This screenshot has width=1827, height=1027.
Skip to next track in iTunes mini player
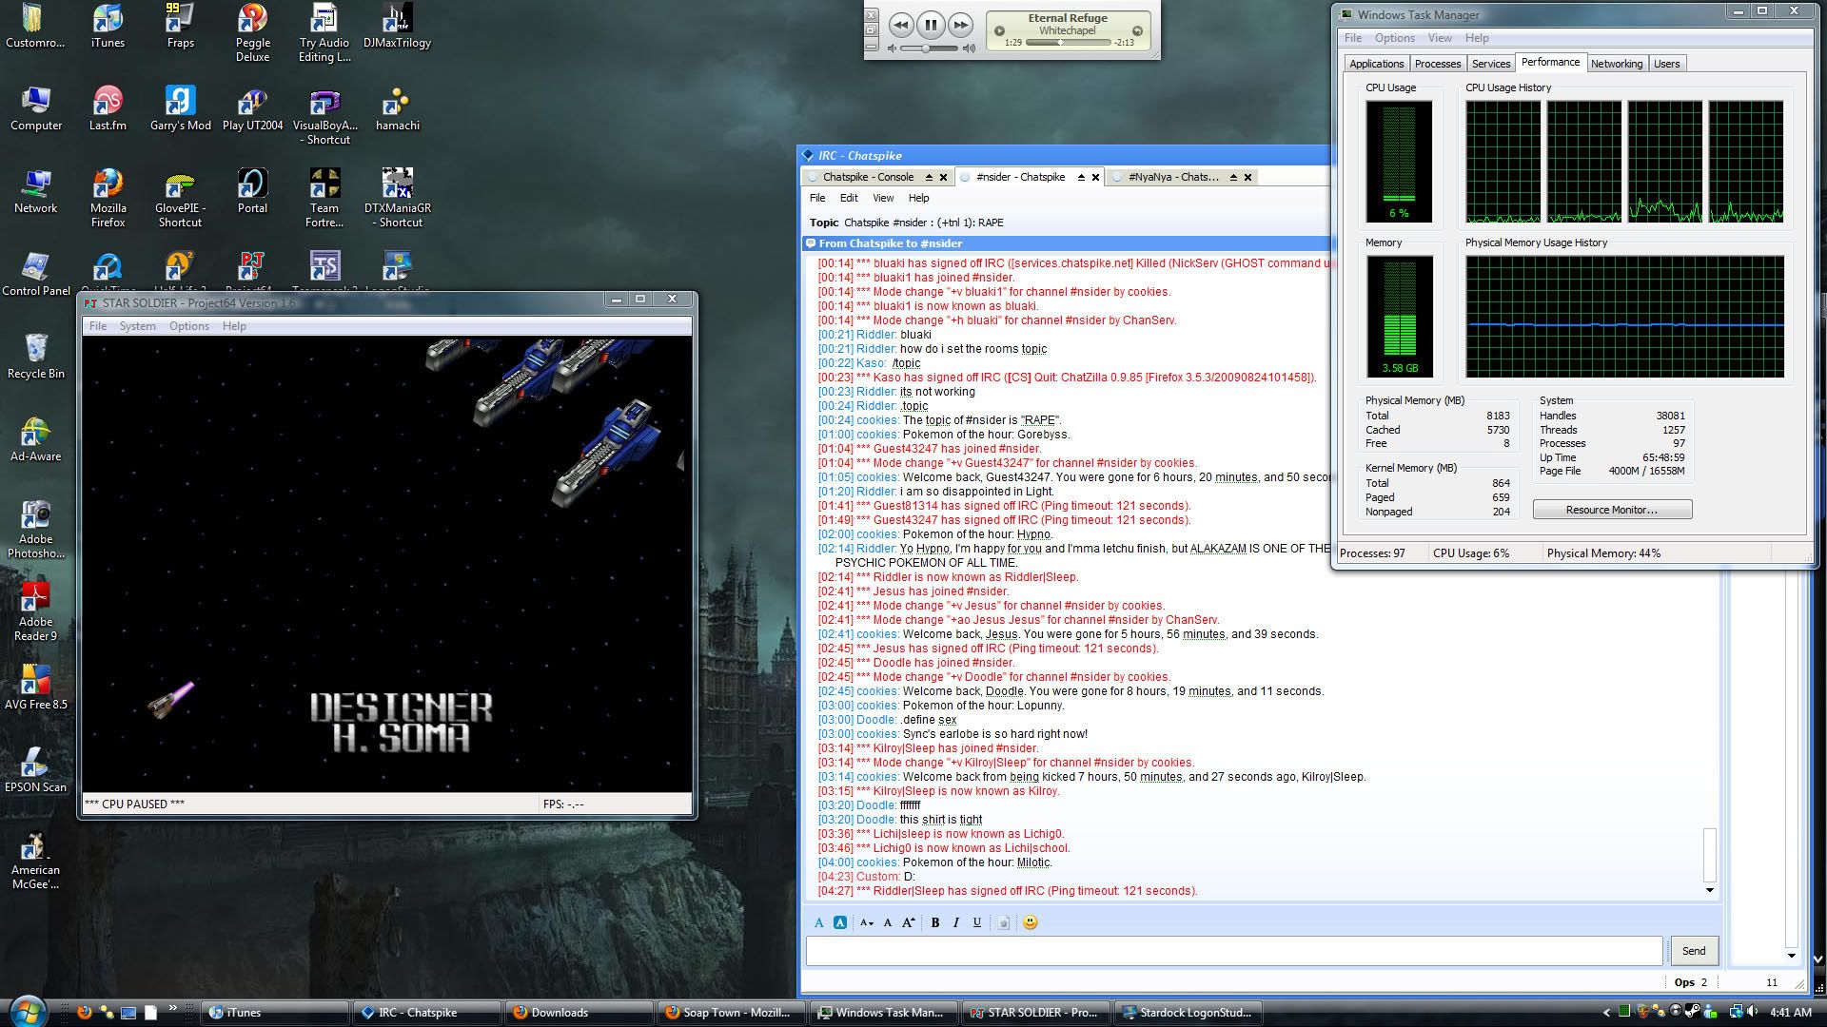coord(961,26)
